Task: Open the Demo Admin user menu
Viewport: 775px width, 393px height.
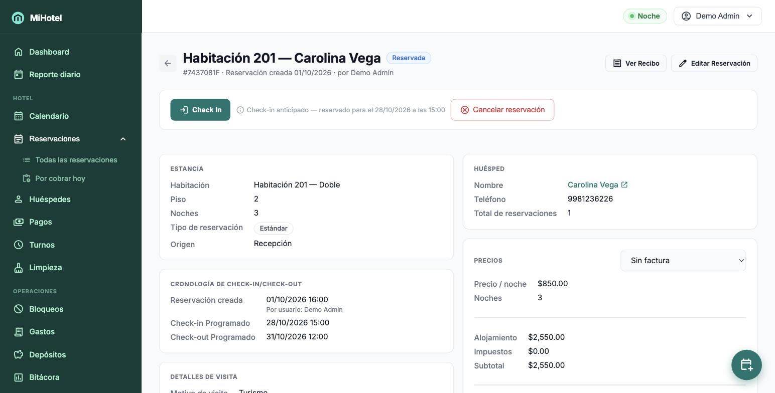Action: coord(717,16)
